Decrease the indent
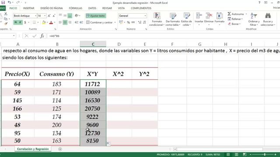This screenshot has width=280, height=157. (x=77, y=22)
